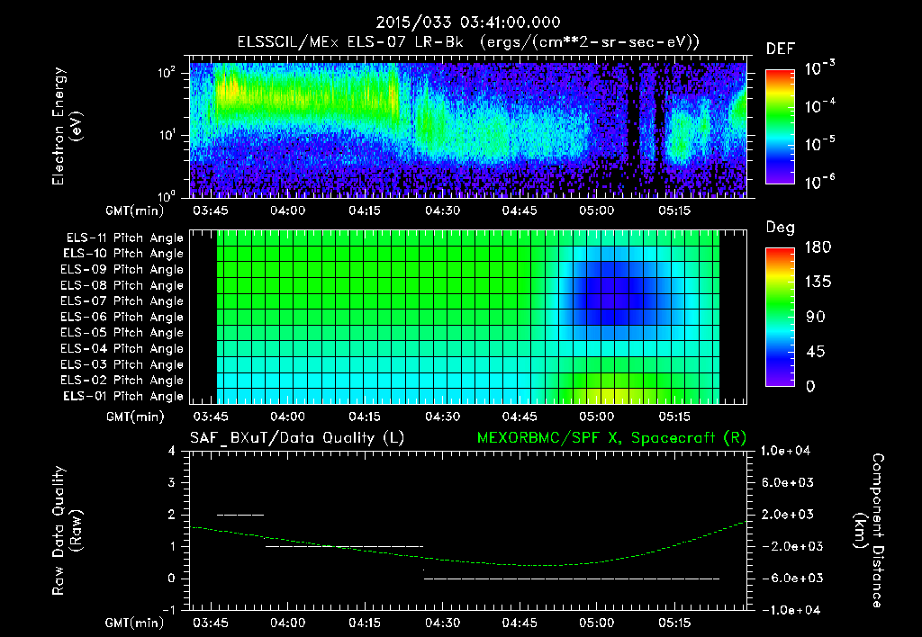922x637 pixels.
Task: Click the Deg label above the color scale
Action: tap(781, 228)
